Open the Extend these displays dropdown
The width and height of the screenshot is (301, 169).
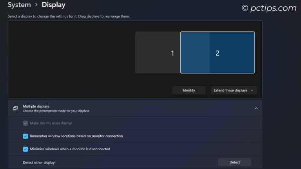pos(234,90)
